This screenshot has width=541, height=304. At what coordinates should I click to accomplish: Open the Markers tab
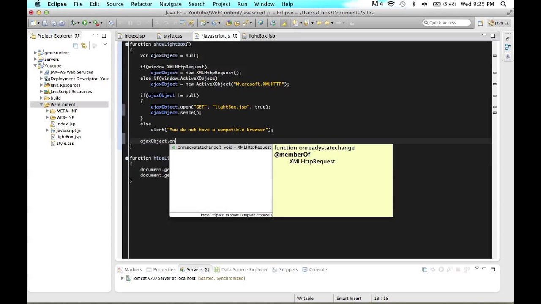(133, 269)
